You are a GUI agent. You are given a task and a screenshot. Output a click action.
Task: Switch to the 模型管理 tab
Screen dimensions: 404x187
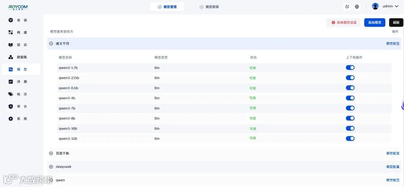click(x=167, y=7)
